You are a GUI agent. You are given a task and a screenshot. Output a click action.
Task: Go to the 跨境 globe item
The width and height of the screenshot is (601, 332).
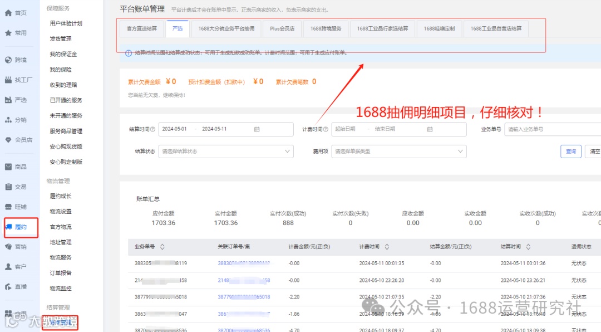pyautogui.click(x=16, y=60)
